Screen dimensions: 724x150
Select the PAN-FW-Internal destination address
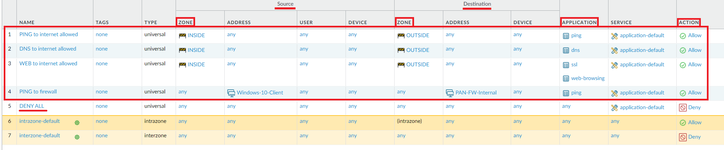click(476, 93)
